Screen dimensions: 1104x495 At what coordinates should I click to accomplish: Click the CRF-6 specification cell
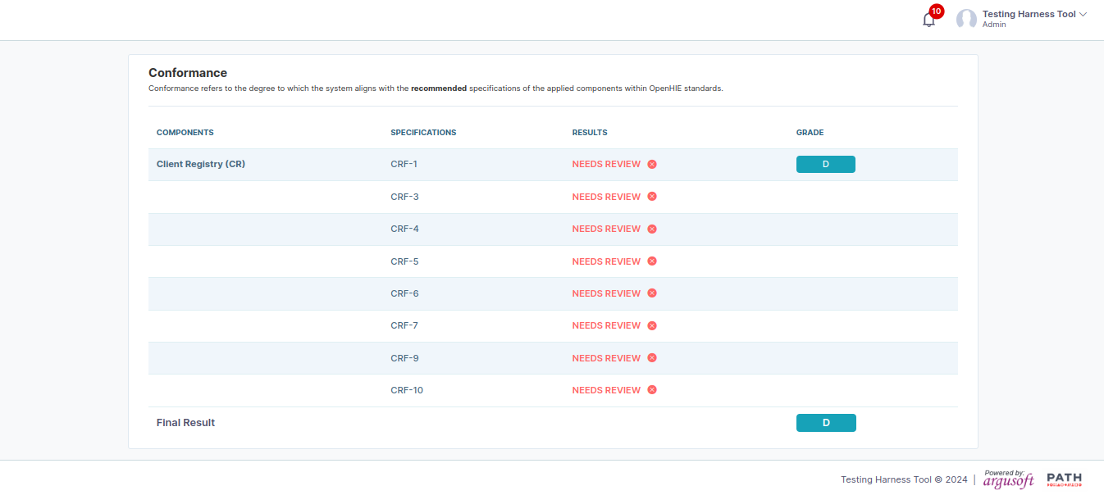(404, 293)
